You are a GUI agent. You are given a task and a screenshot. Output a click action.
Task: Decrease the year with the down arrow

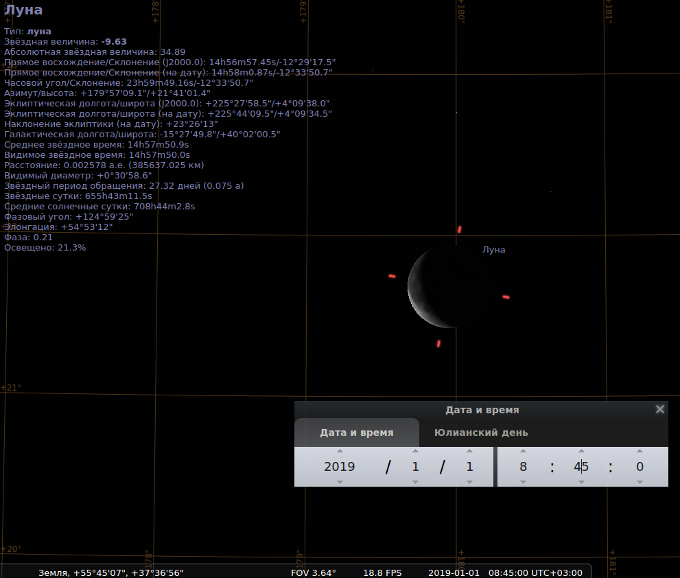[340, 482]
